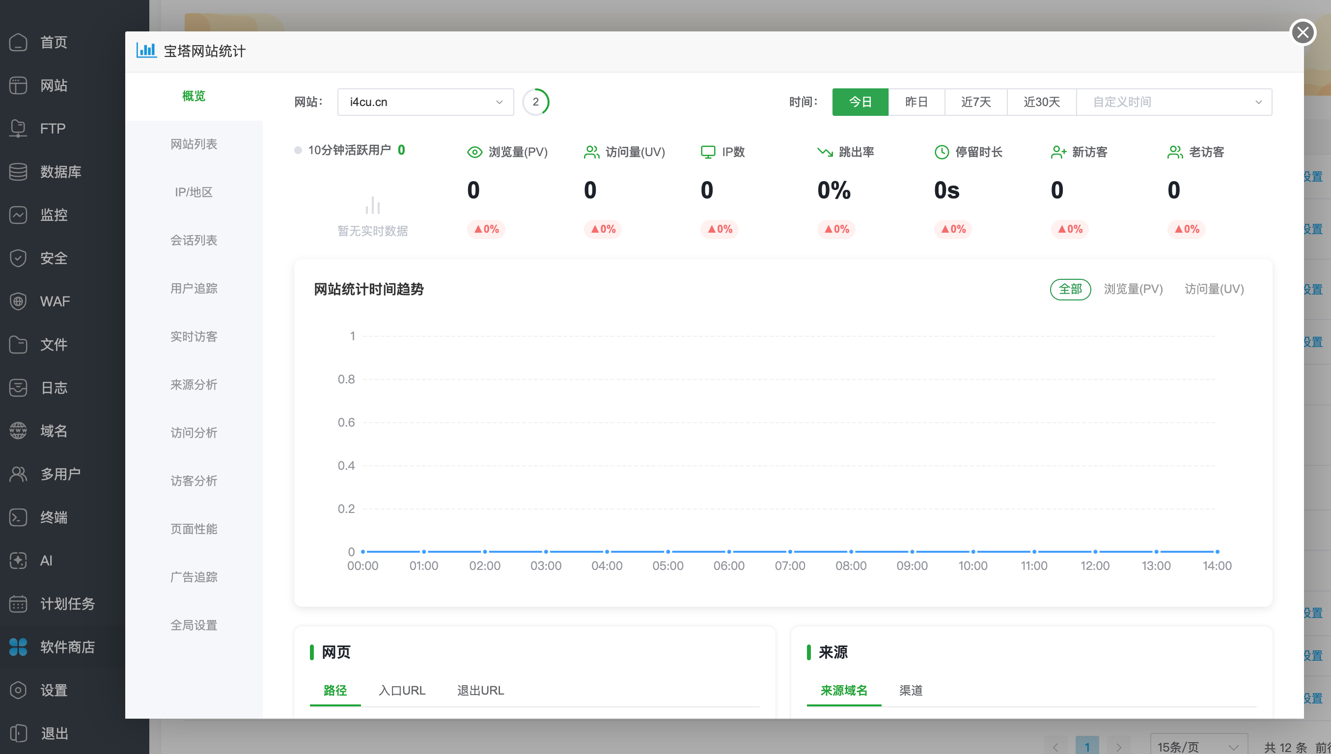Click next page arrow in background pagination
This screenshot has width=1331, height=754.
[1118, 747]
